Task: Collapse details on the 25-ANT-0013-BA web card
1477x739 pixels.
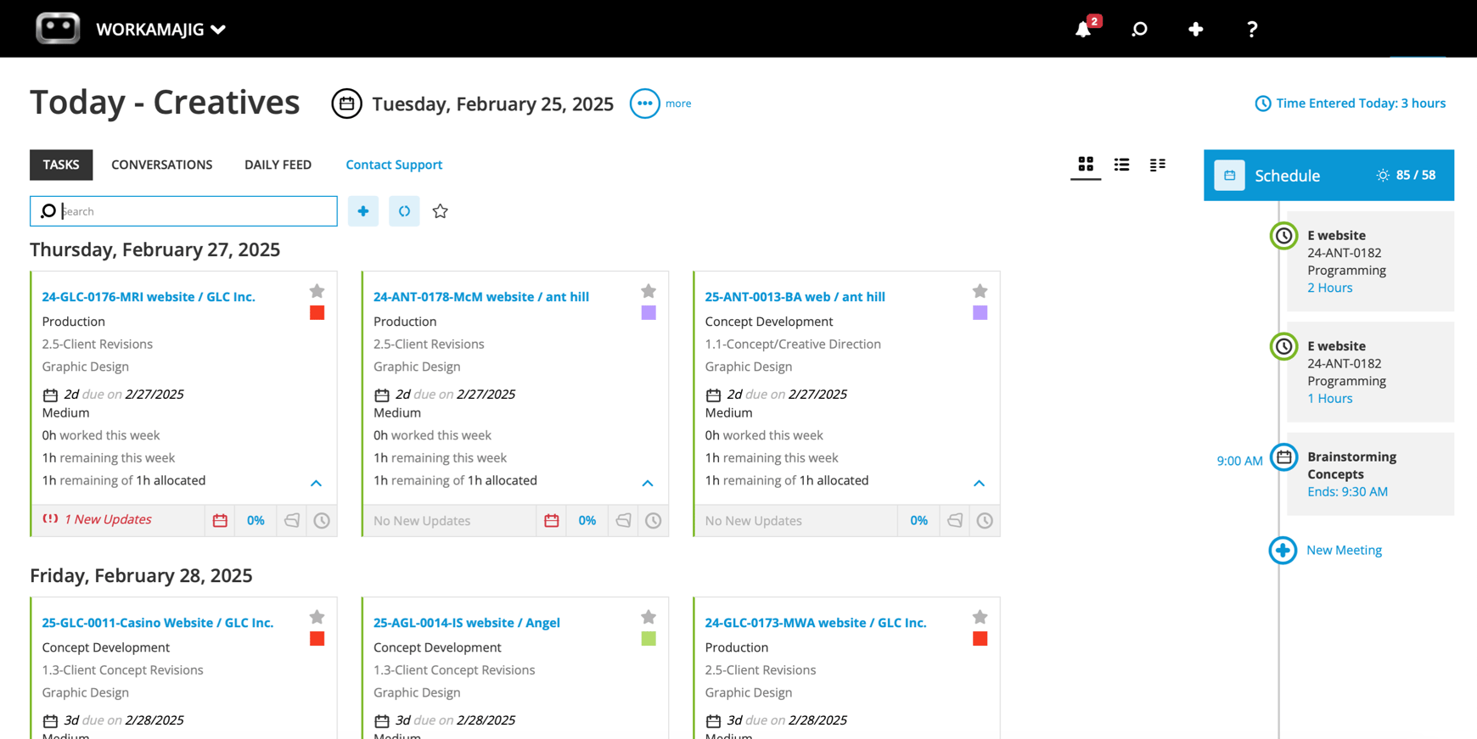Action: coord(979,483)
